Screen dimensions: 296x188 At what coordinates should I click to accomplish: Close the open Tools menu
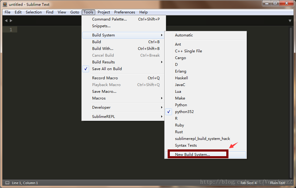click(x=88, y=12)
